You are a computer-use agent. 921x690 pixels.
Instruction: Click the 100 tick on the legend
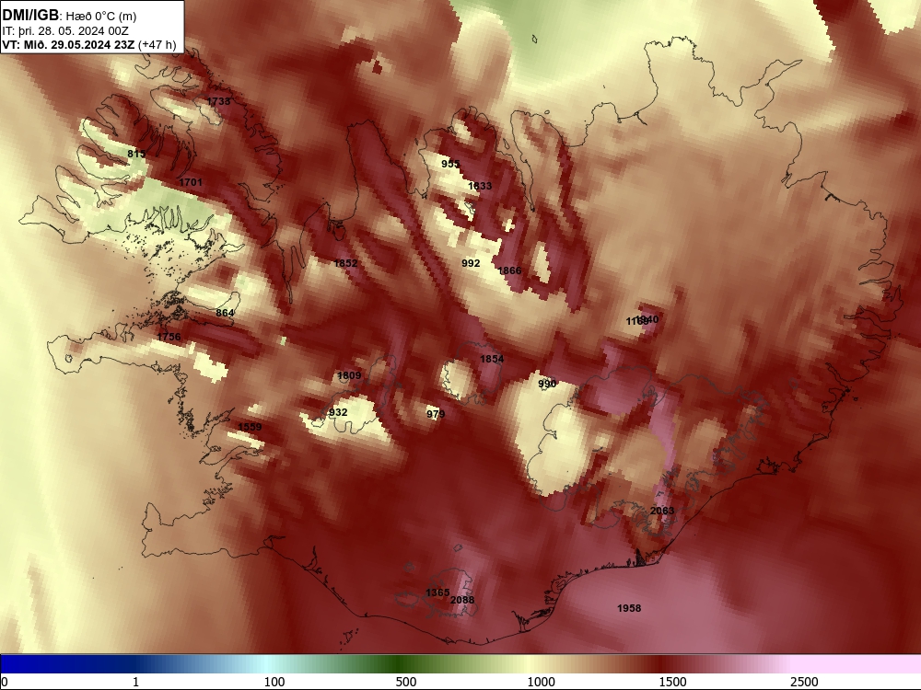274,682
